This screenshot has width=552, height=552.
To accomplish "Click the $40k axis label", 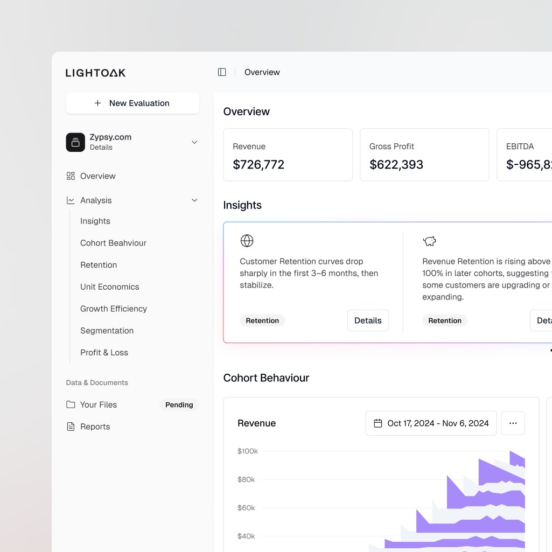I will pos(246,536).
